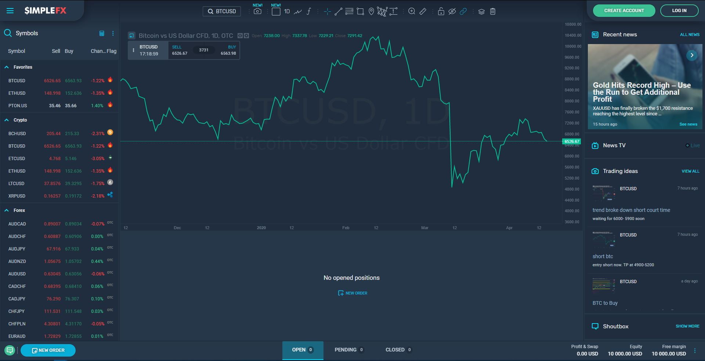
Task: Select PTON.US in the Favorites list
Action: coord(59,106)
